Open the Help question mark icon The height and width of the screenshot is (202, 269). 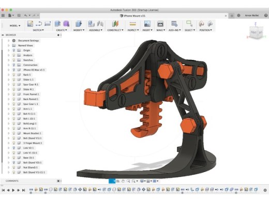(266, 15)
